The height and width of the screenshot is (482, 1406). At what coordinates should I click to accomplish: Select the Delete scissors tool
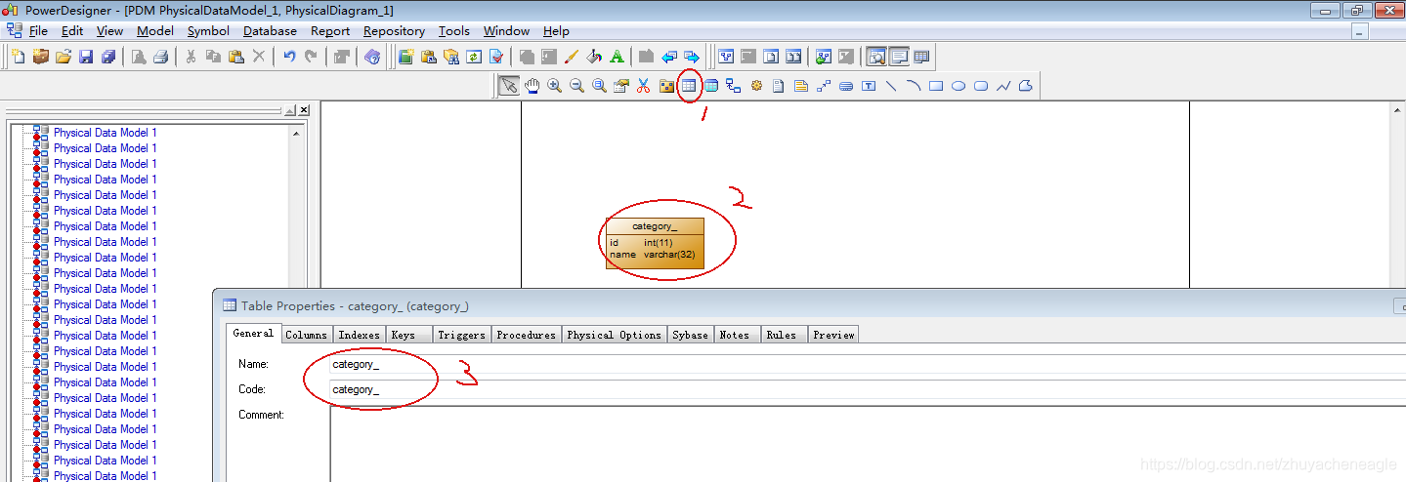pos(644,86)
